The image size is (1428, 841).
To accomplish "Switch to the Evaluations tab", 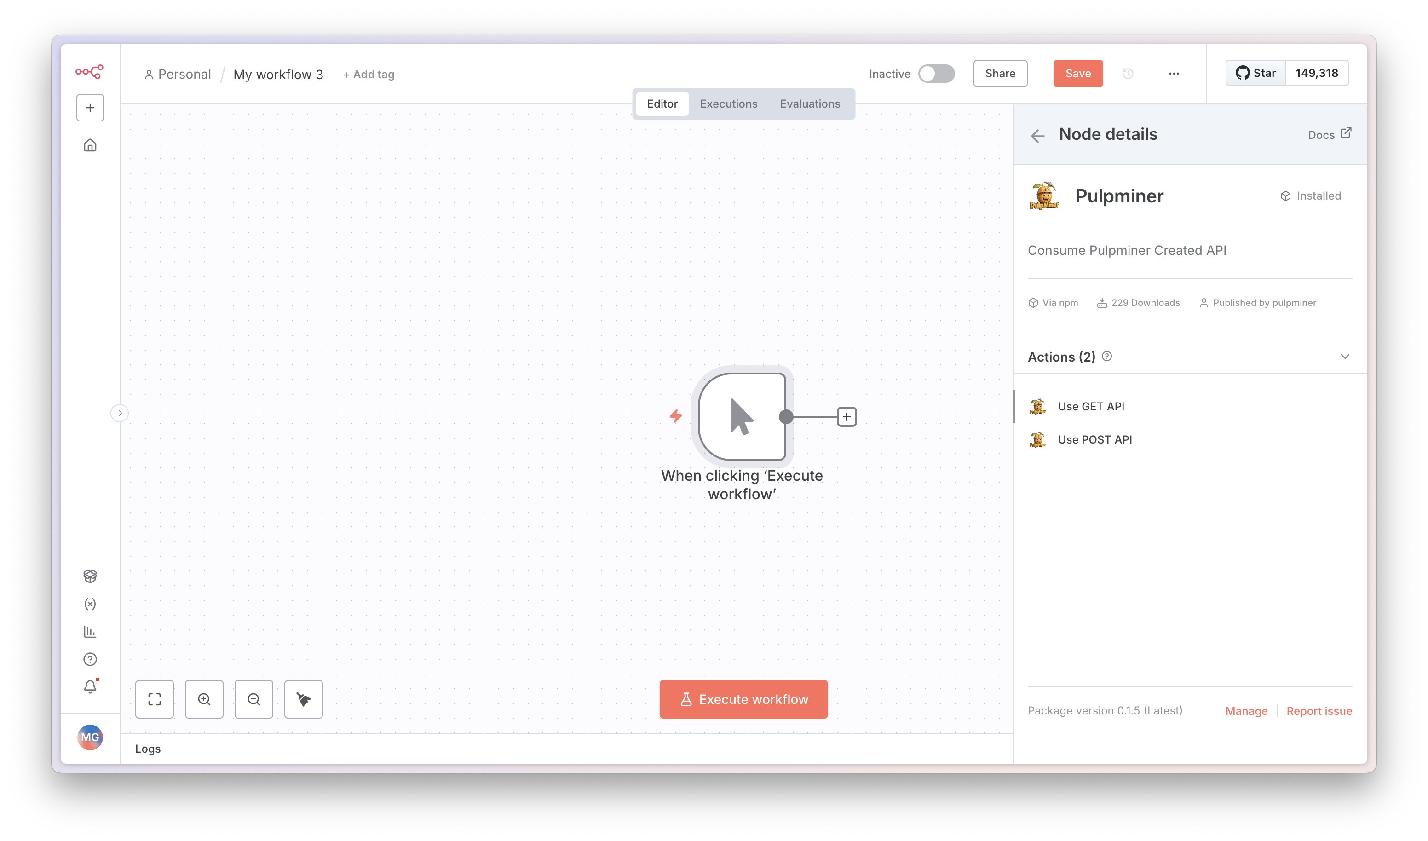I will pyautogui.click(x=810, y=104).
